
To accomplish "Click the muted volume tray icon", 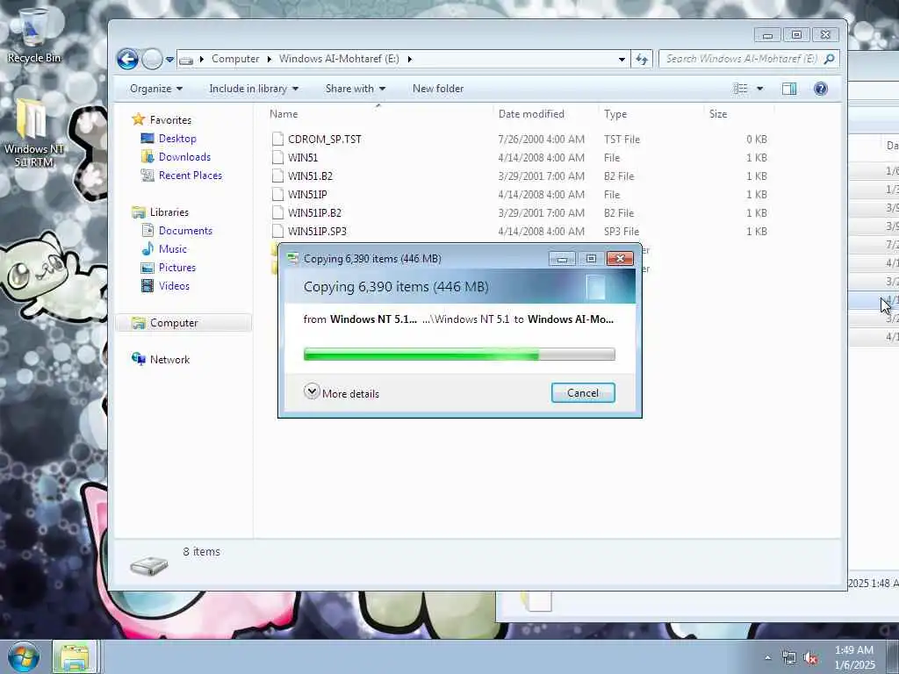I will [x=810, y=658].
